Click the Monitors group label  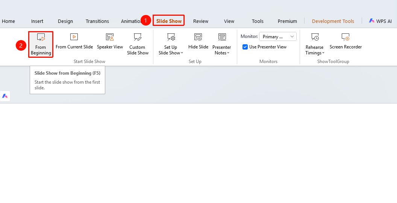pyautogui.click(x=268, y=62)
